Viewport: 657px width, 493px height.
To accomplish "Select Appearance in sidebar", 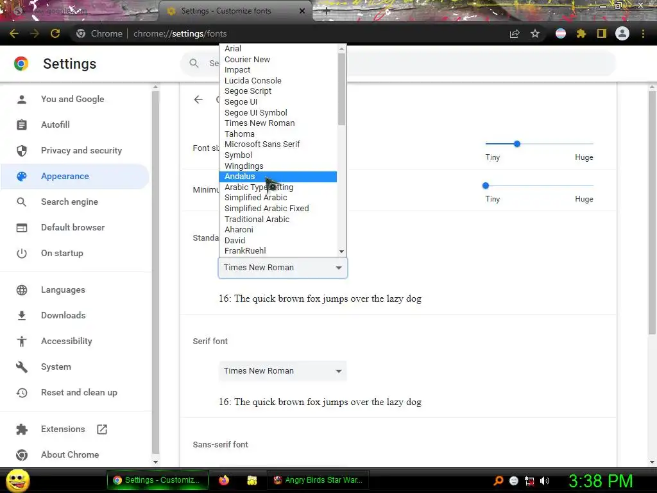I will pos(76,176).
